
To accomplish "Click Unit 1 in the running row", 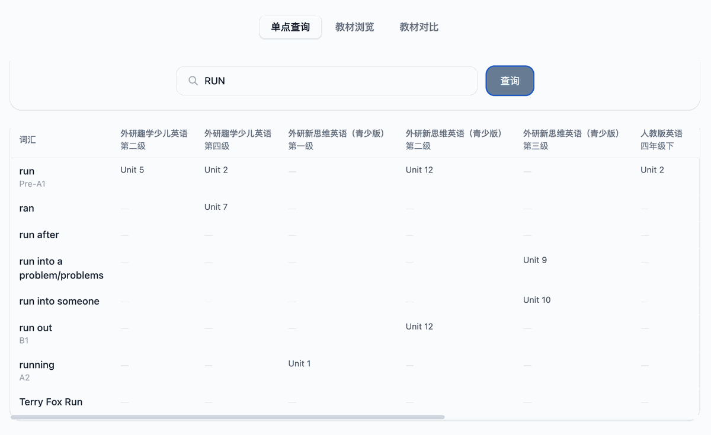I will point(300,364).
